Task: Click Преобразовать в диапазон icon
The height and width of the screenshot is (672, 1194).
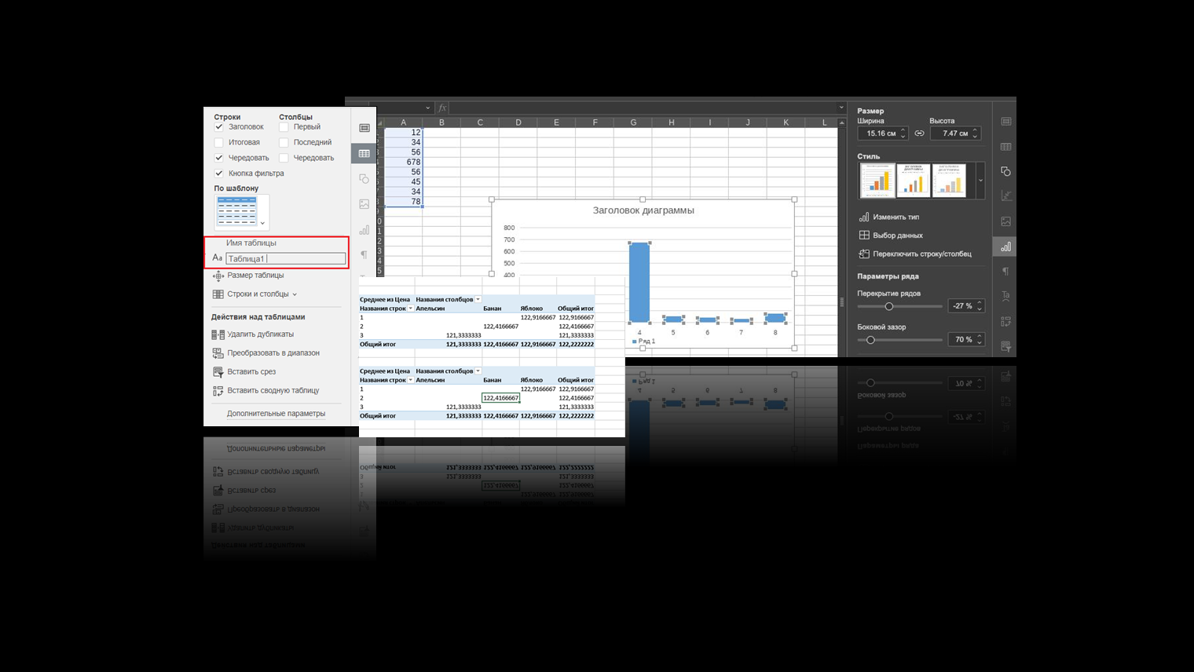Action: 218,353
